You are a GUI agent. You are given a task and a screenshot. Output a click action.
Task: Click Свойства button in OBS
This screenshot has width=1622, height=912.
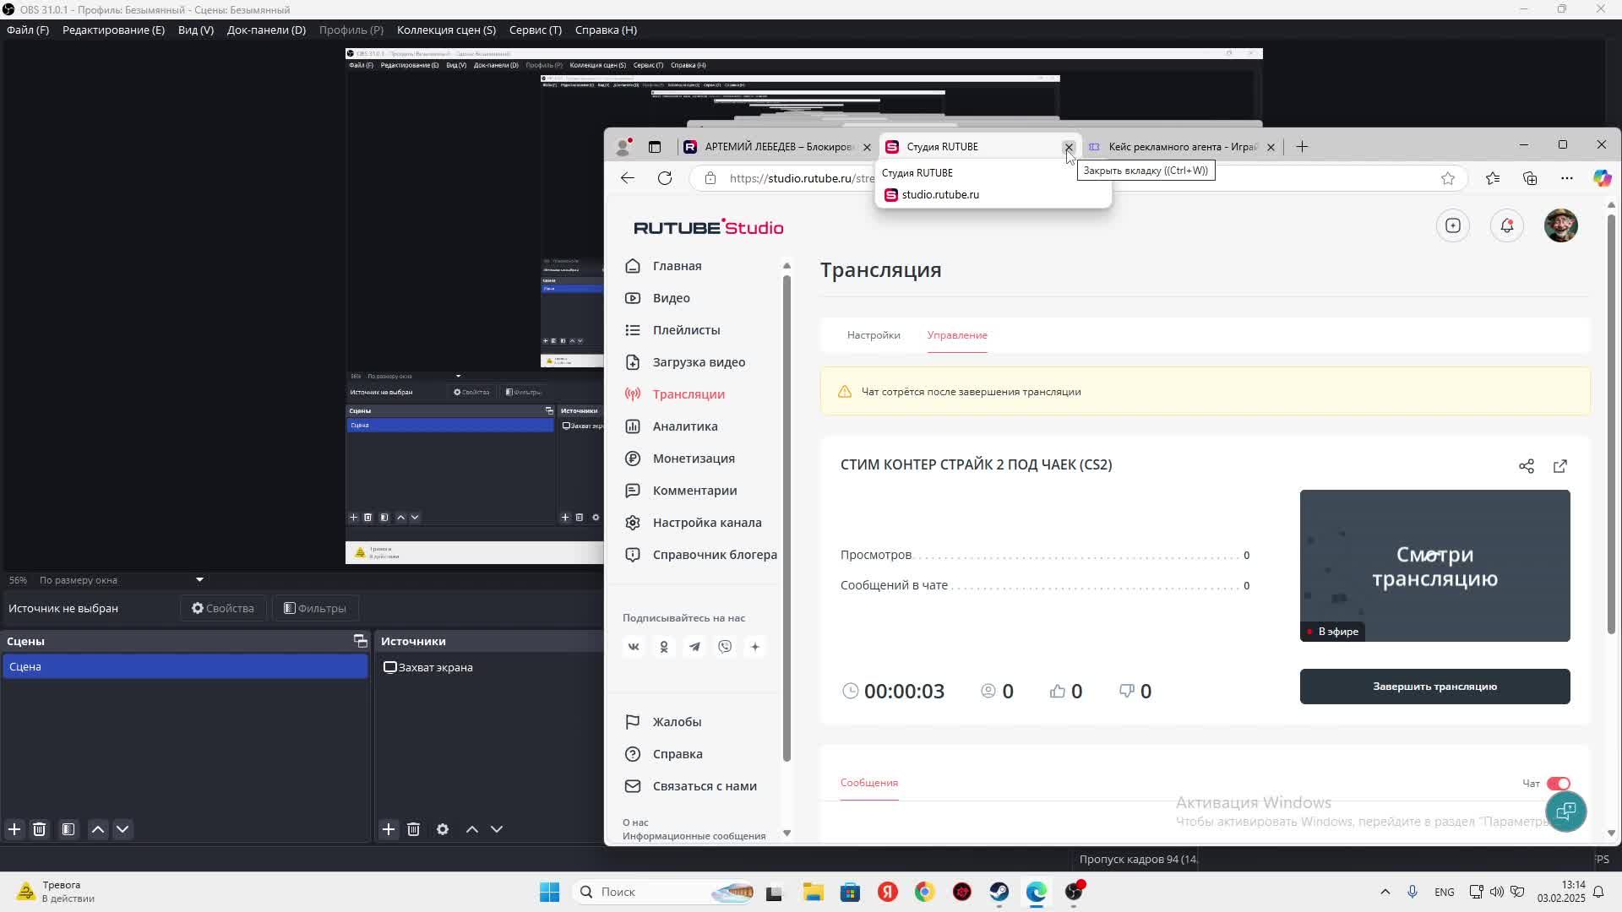click(223, 608)
